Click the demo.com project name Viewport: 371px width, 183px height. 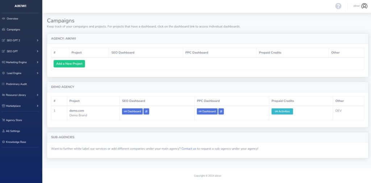pyautogui.click(x=77, y=111)
